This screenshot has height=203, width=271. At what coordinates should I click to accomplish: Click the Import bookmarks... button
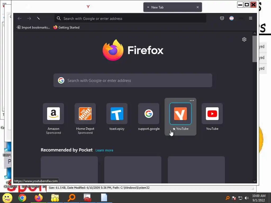33,27
